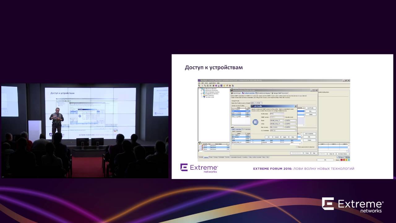Image resolution: width=396 pixels, height=223 pixels.
Task: Open the Write credential dropdown
Action: (277, 124)
